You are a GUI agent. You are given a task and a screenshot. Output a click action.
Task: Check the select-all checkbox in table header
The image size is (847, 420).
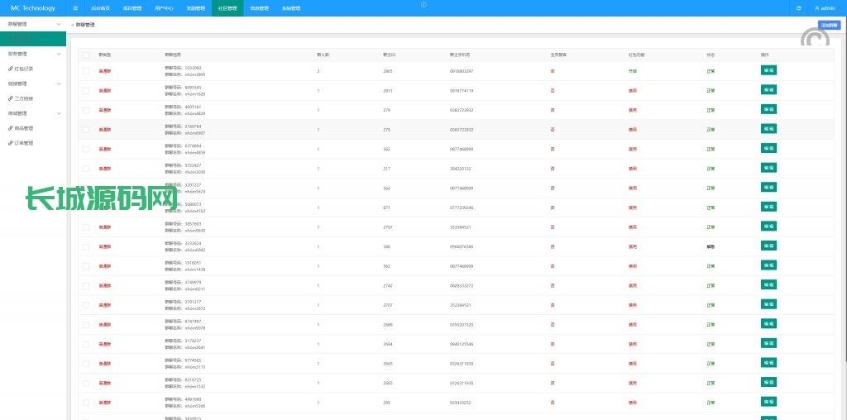point(86,55)
